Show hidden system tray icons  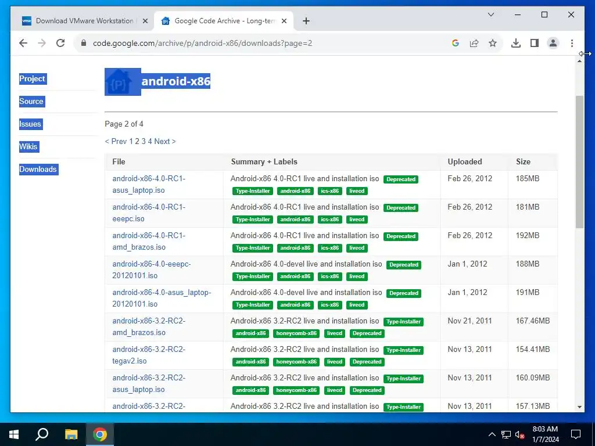tap(492, 434)
